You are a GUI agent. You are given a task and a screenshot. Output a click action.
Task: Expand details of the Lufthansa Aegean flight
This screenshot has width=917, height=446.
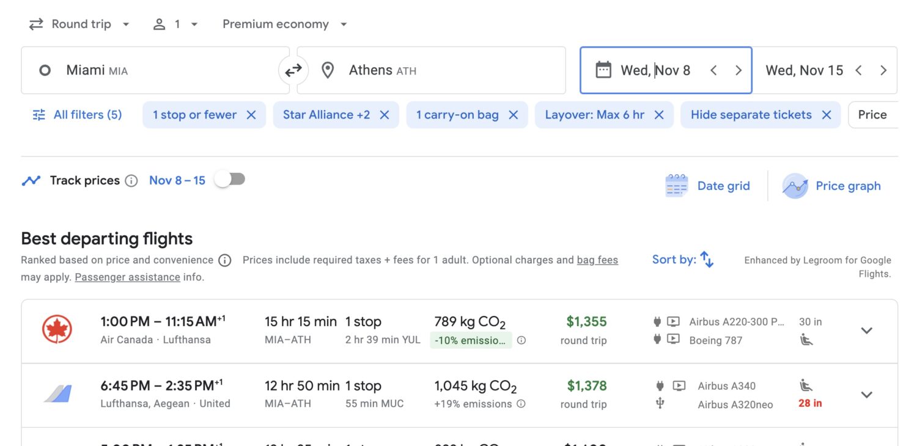(x=866, y=395)
